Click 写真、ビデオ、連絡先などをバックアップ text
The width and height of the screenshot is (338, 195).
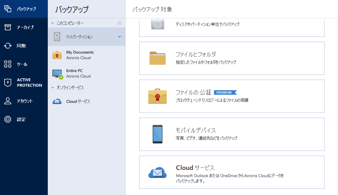206,138
